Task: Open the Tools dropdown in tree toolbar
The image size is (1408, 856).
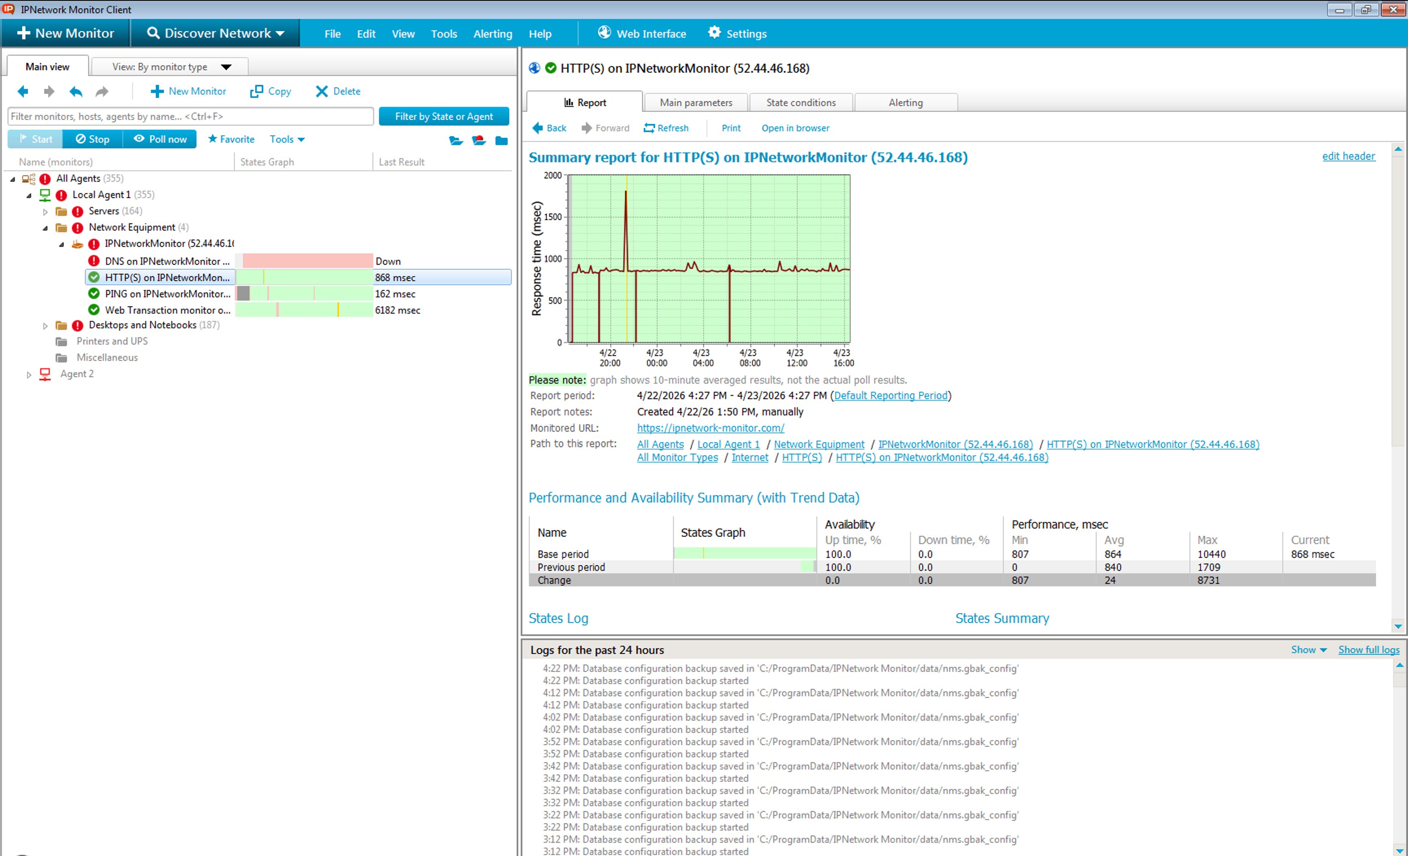Action: pyautogui.click(x=287, y=139)
